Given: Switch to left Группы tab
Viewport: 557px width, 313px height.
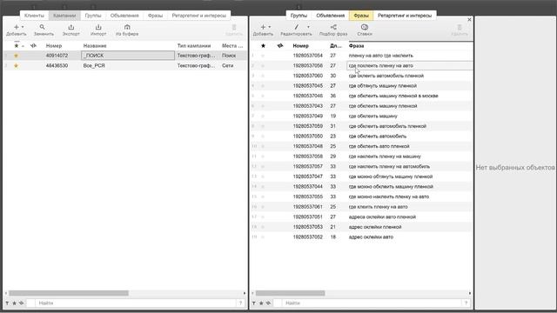Looking at the screenshot, I should 93,16.
